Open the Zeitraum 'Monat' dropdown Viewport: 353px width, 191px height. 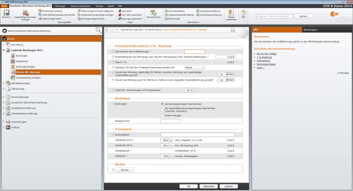coord(195,68)
